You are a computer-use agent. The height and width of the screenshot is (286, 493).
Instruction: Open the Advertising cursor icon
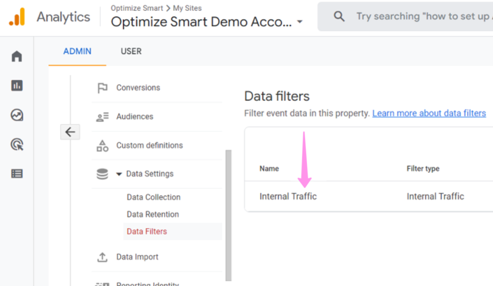pyautogui.click(x=17, y=144)
